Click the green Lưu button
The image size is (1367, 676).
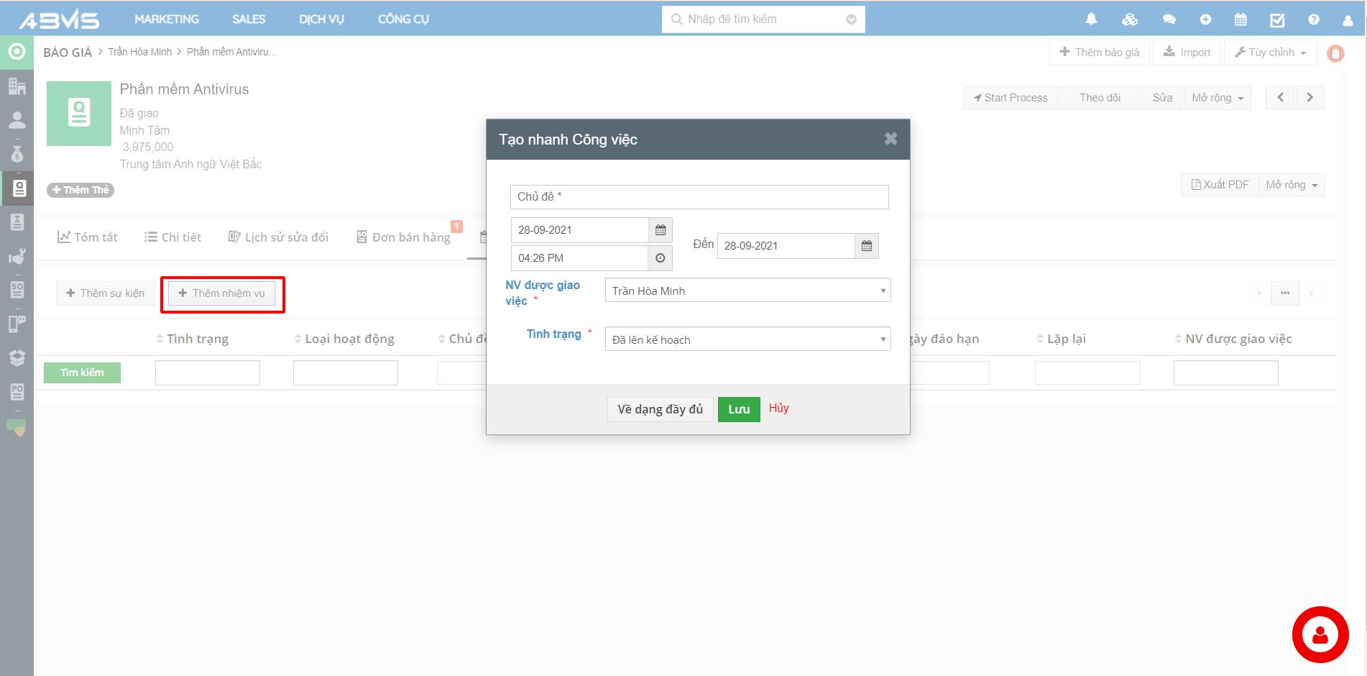click(x=739, y=409)
